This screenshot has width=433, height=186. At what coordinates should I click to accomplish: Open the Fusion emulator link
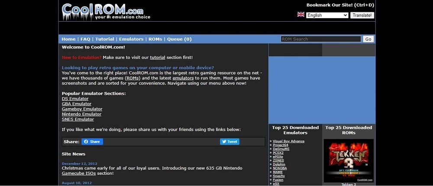pos(278,180)
